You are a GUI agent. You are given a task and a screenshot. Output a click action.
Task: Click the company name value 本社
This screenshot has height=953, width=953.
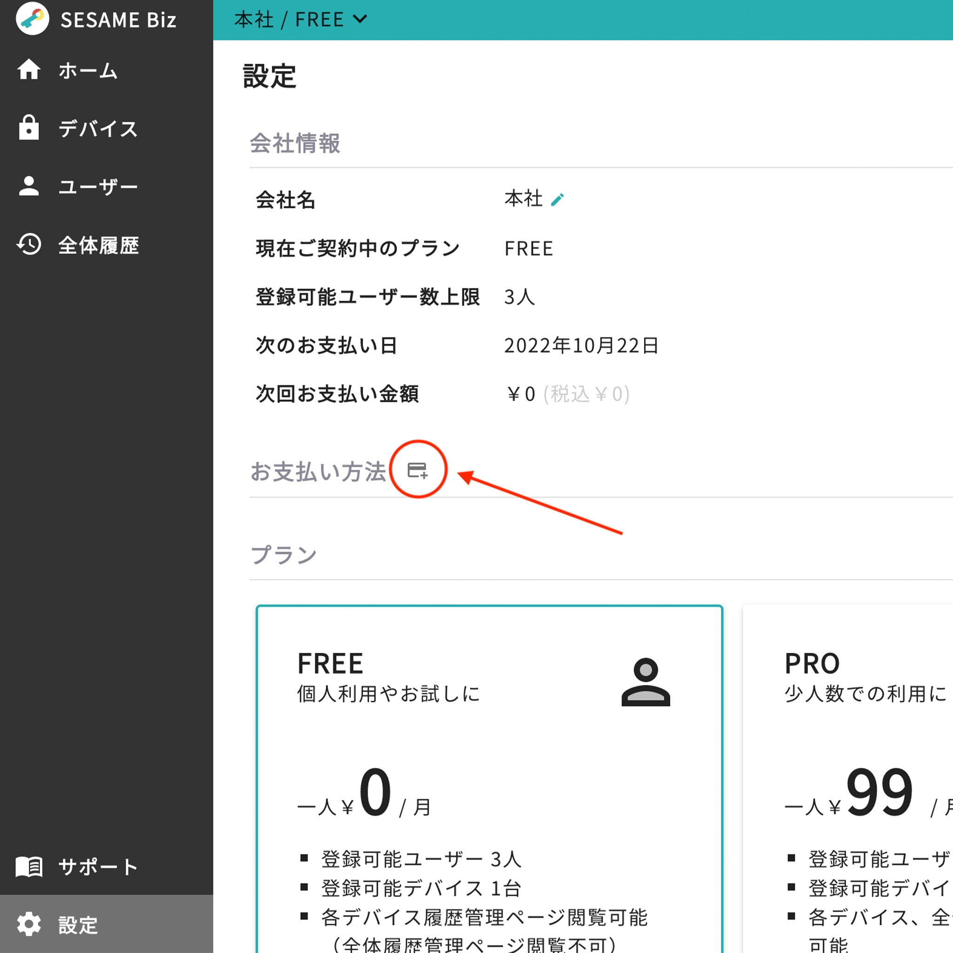[523, 199]
